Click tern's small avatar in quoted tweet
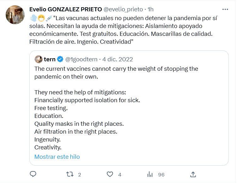Screen dimensions: 237x183 38,59
